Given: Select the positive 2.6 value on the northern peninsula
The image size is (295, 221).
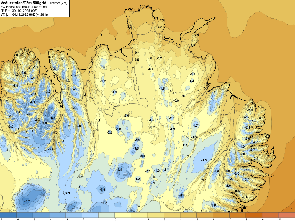Looking at the screenshot, I should (160, 27).
